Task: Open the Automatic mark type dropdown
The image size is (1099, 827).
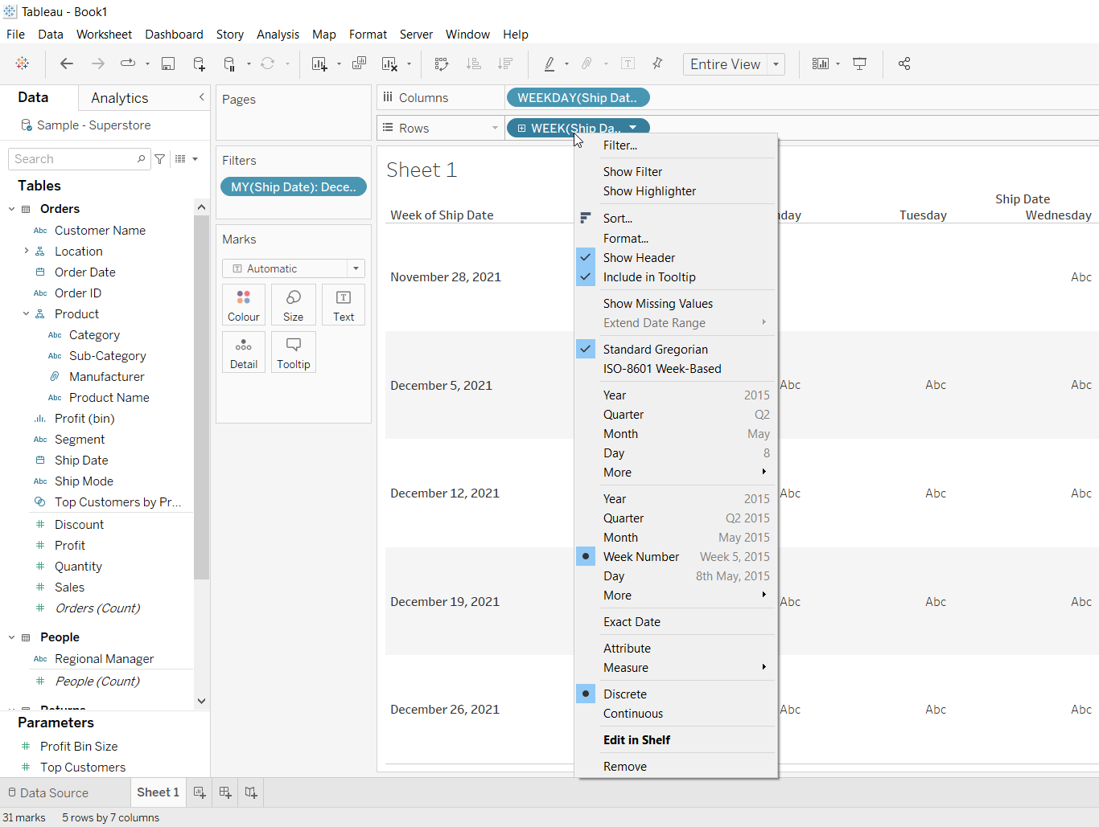Action: tap(355, 268)
